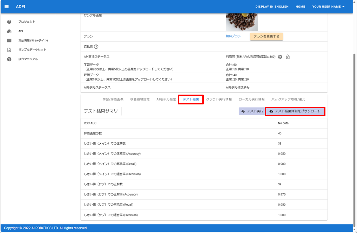Click しきい値（サブ）での正解率 (Accuracy) label
Screen dimensions: 357x233
(111, 194)
